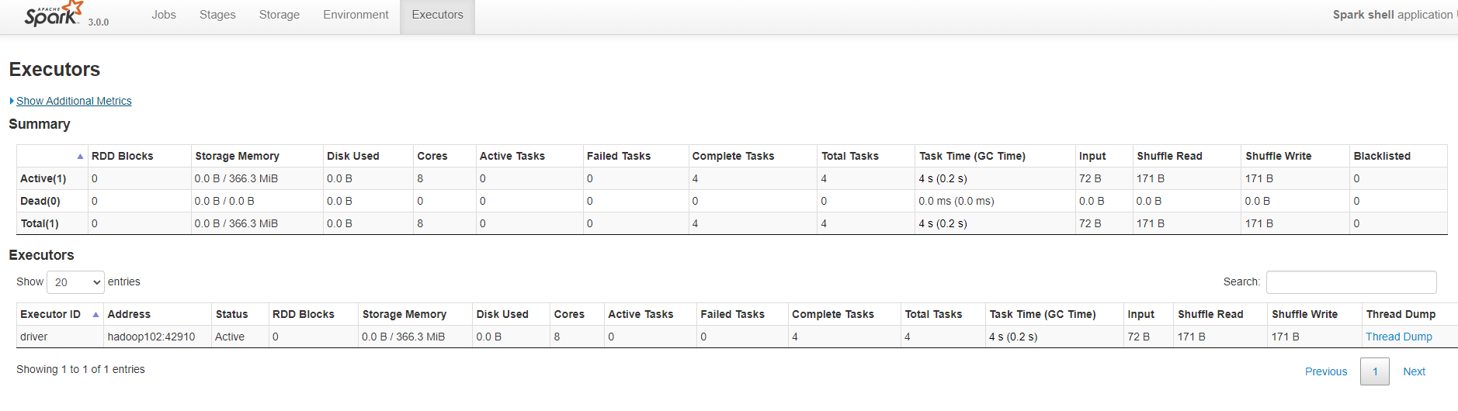Click the Summary table sort arrow icon
Image resolution: width=1458 pixels, height=411 pixels.
tap(80, 157)
